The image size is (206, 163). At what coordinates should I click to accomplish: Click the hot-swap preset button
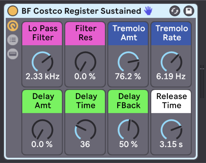coord(175,11)
